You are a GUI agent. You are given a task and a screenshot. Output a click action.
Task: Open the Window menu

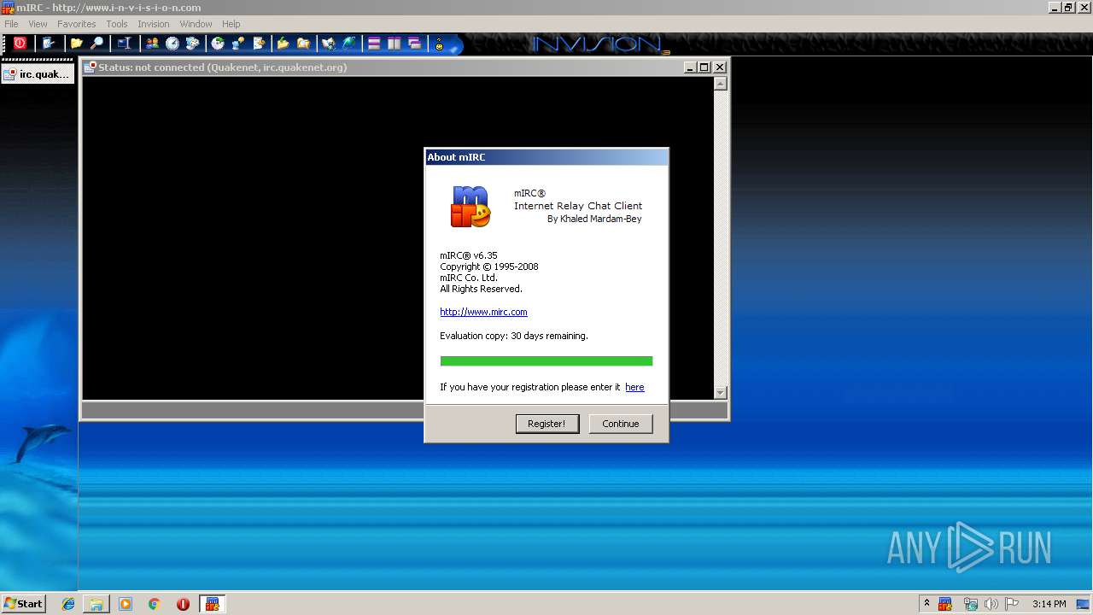(196, 24)
